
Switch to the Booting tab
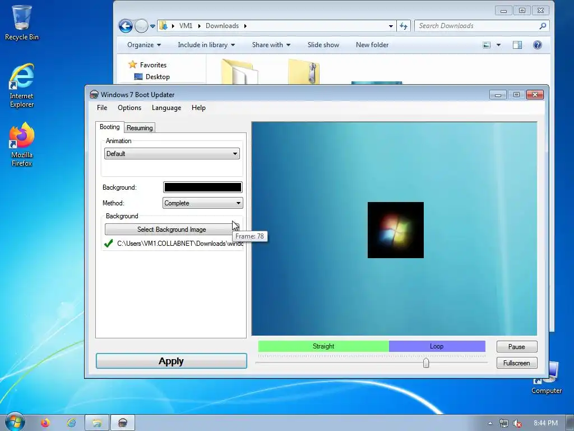click(x=109, y=127)
